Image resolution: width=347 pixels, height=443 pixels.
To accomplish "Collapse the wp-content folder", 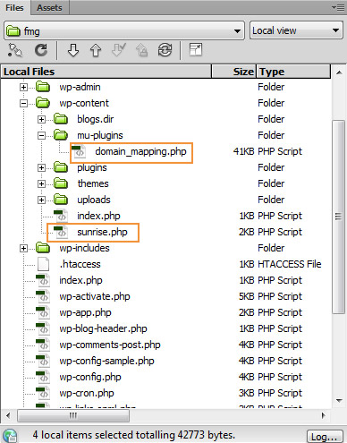I will (23, 104).
